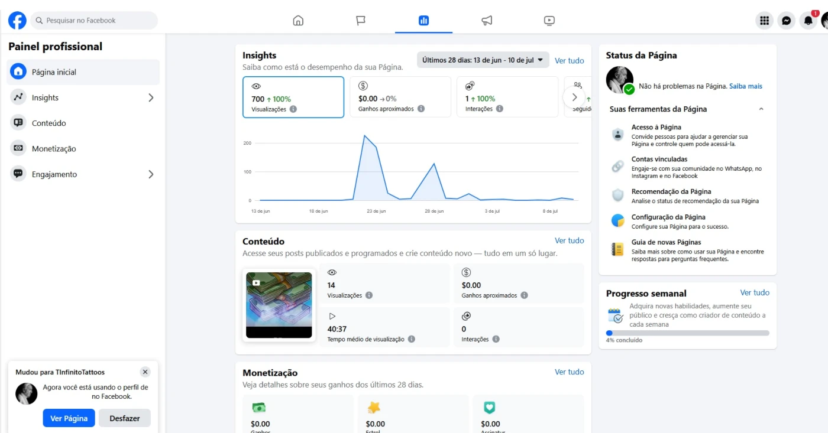Image resolution: width=828 pixels, height=433 pixels.
Task: Click the Ver Página button
Action: (x=69, y=418)
